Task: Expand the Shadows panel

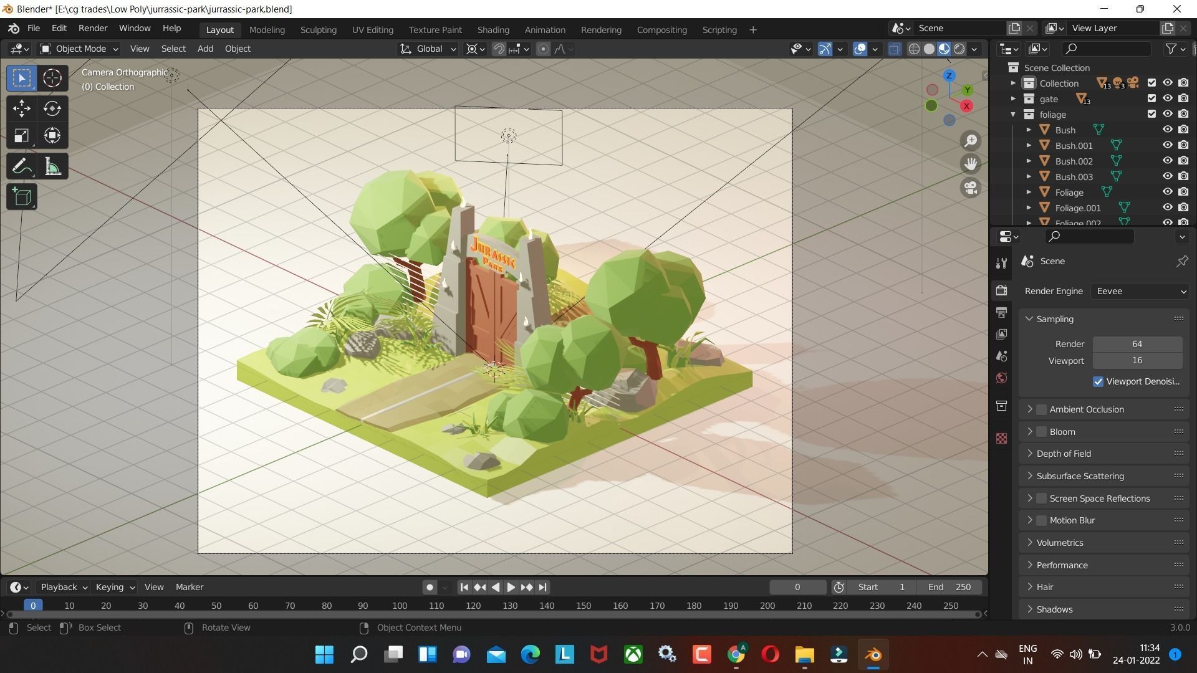Action: tap(1029, 609)
